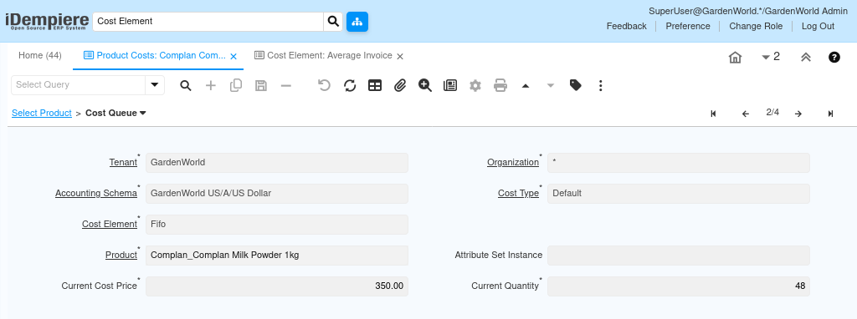The image size is (857, 319).
Task: Open the Select Query dropdown arrow
Action: pyautogui.click(x=155, y=85)
